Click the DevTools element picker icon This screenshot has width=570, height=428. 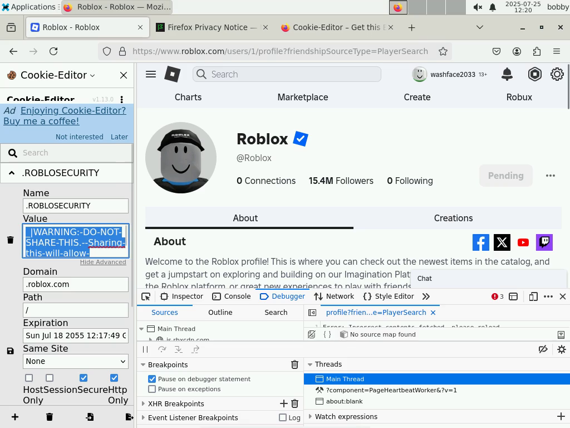point(146,296)
